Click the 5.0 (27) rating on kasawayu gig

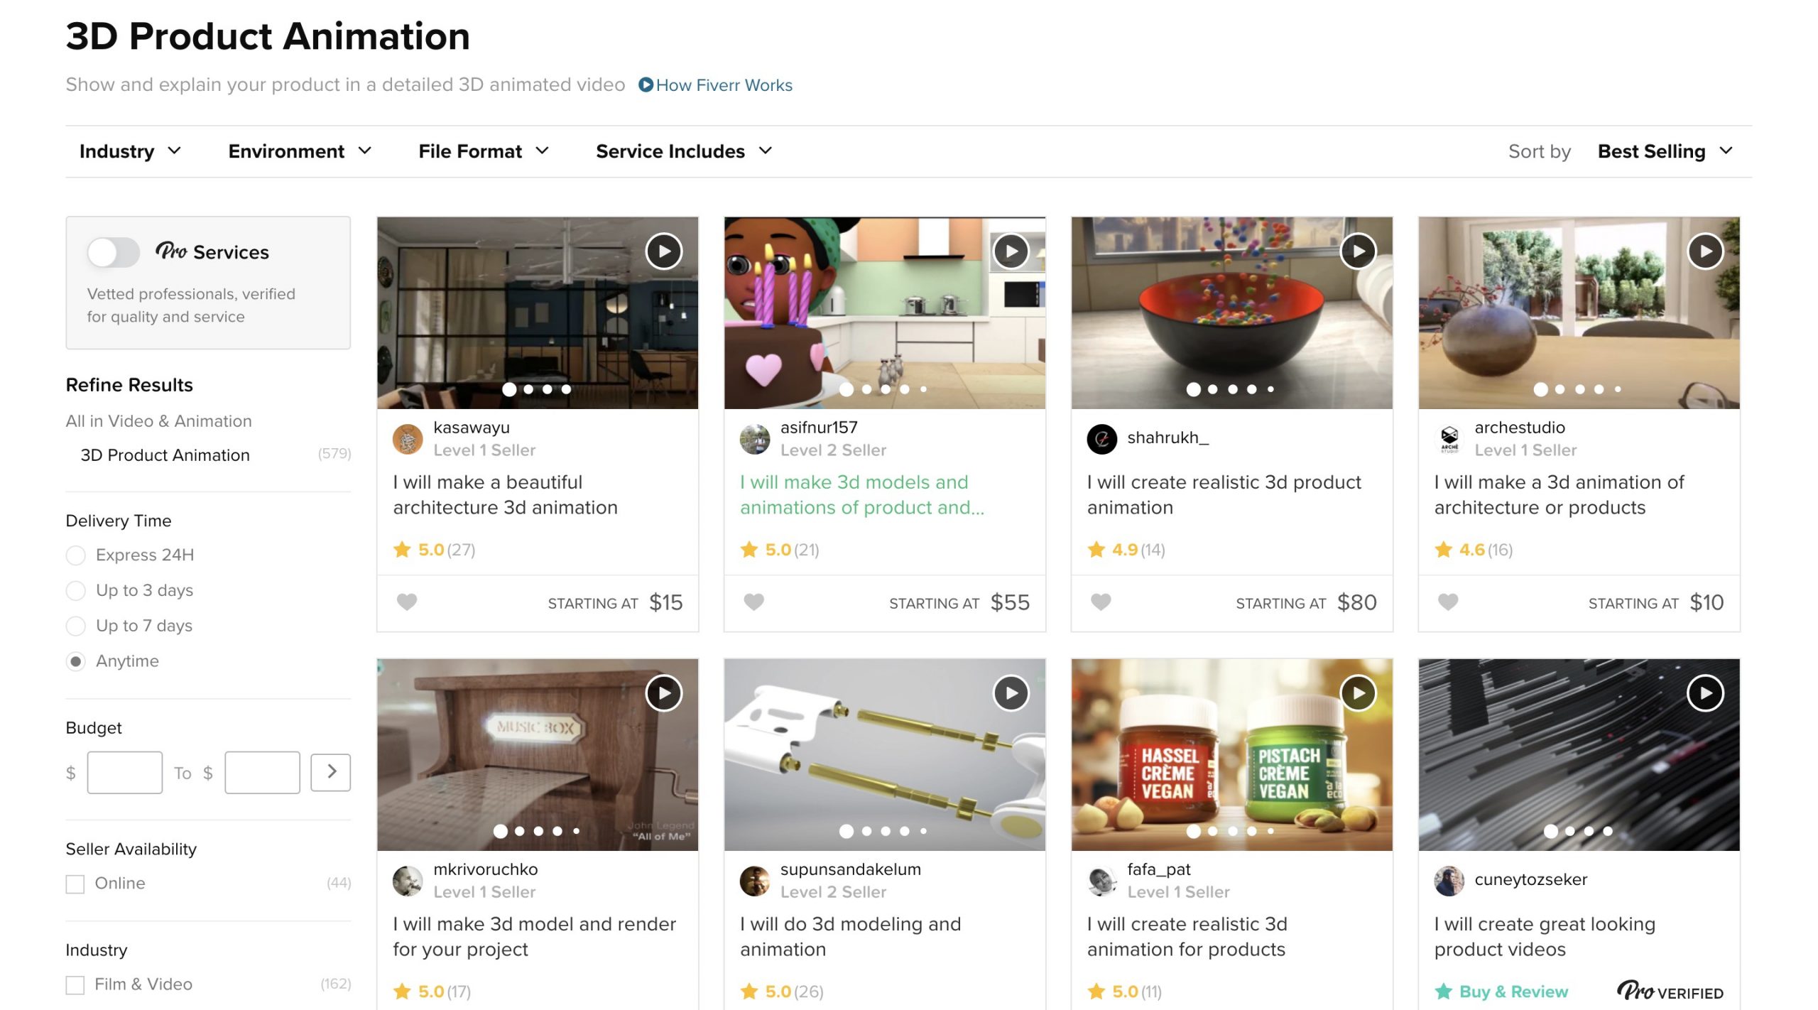coord(434,550)
